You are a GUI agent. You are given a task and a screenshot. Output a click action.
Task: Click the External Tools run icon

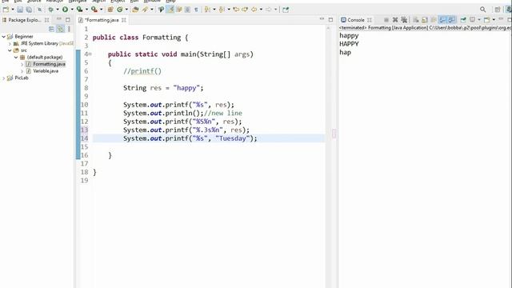coord(94,10)
